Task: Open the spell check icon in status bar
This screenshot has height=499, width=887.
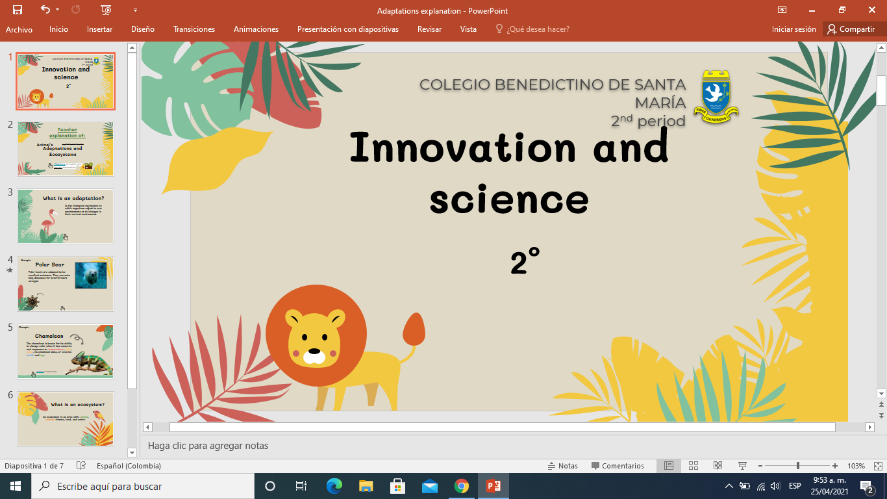Action: 81,466
